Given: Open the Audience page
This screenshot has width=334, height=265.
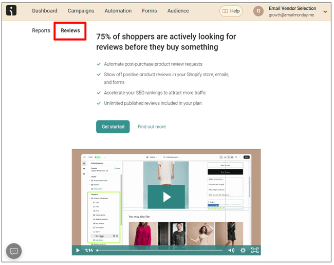Looking at the screenshot, I should [178, 11].
